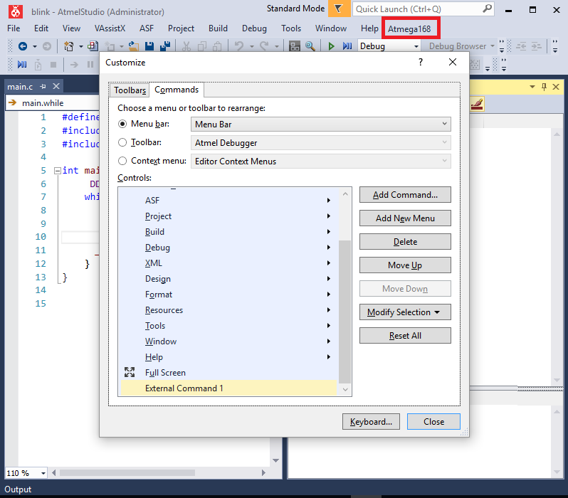Viewport: 568px width, 498px height.
Task: Close the main.c document tab
Action: coord(56,86)
